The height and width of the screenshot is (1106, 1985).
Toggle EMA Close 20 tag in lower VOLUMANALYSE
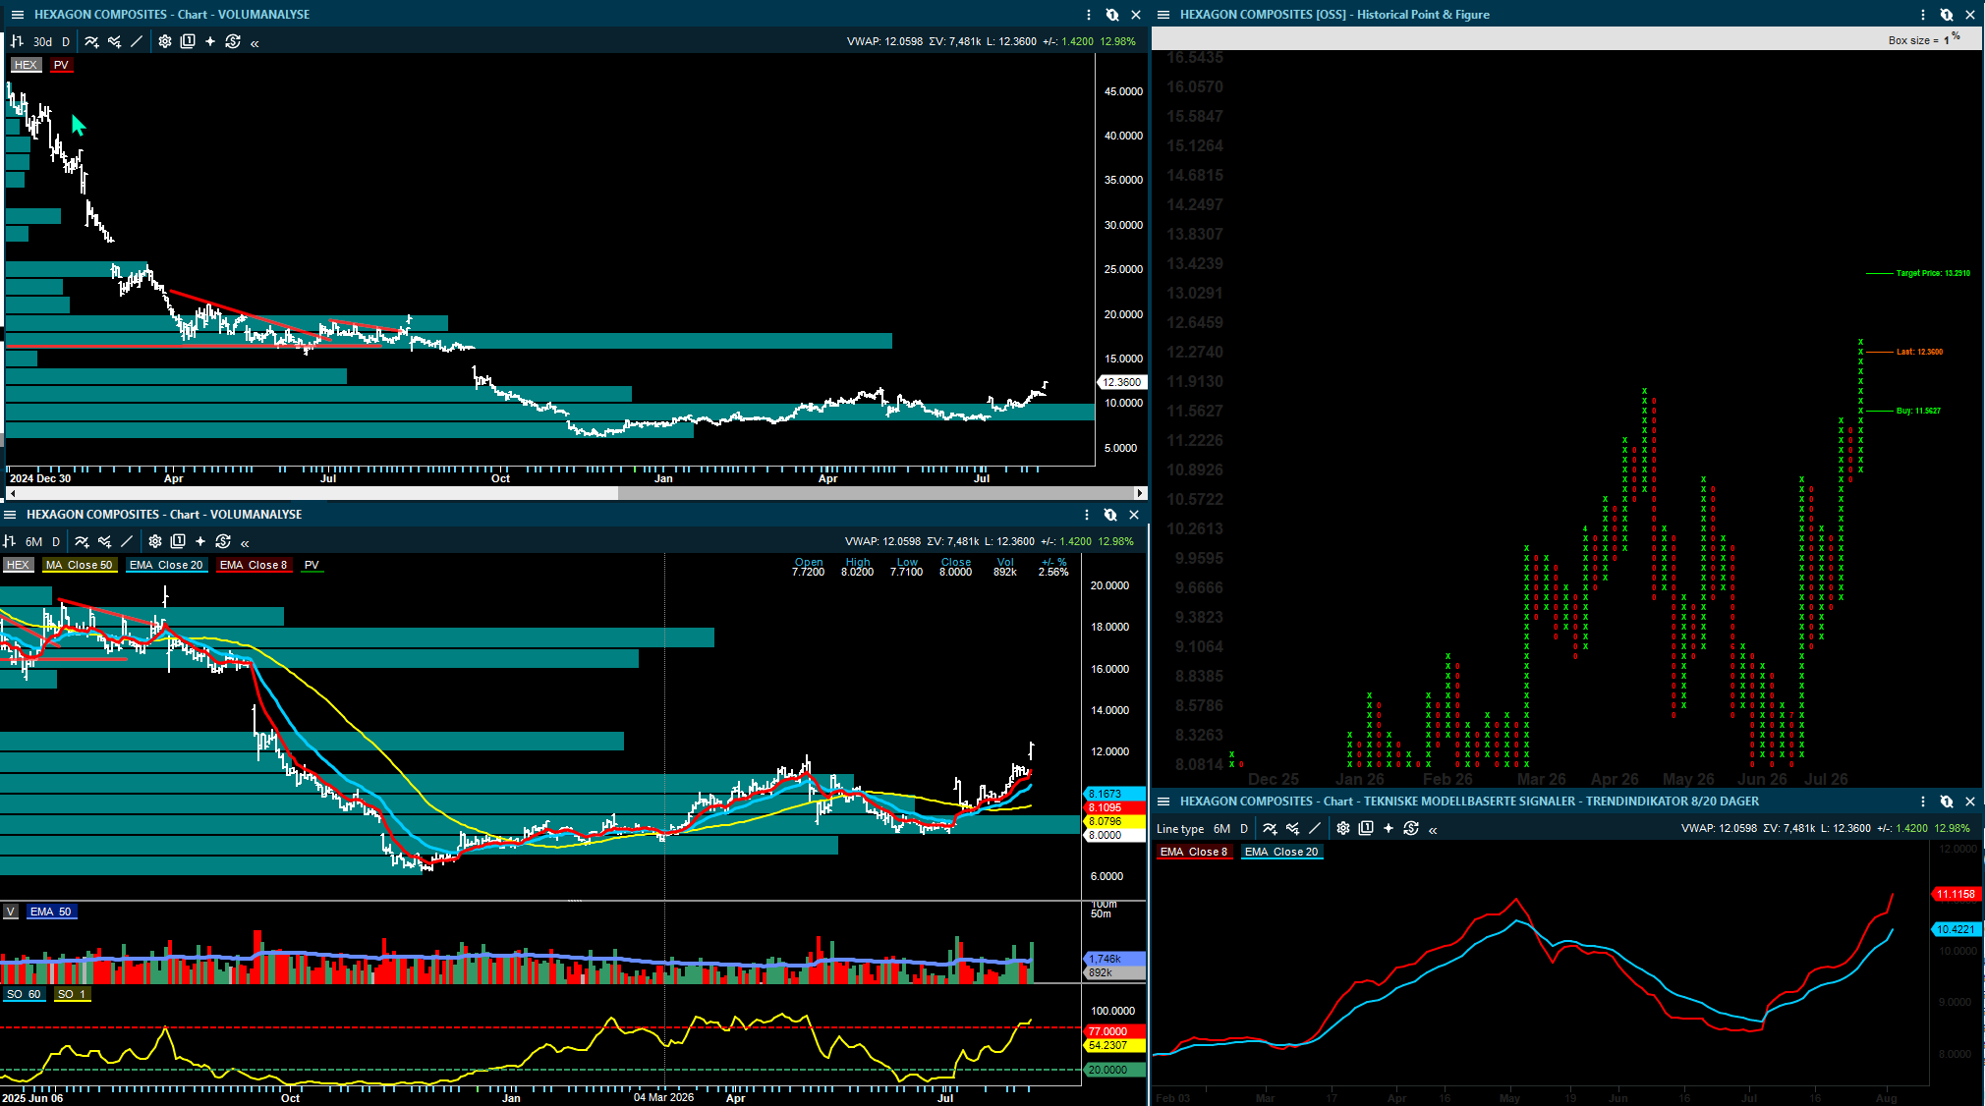[x=166, y=565]
